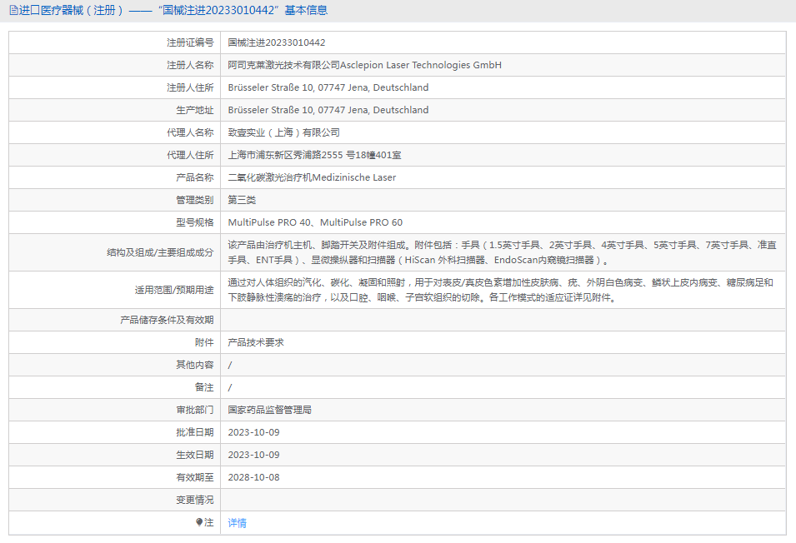
Task: Click the 注册证编号 label
Action: (190, 42)
